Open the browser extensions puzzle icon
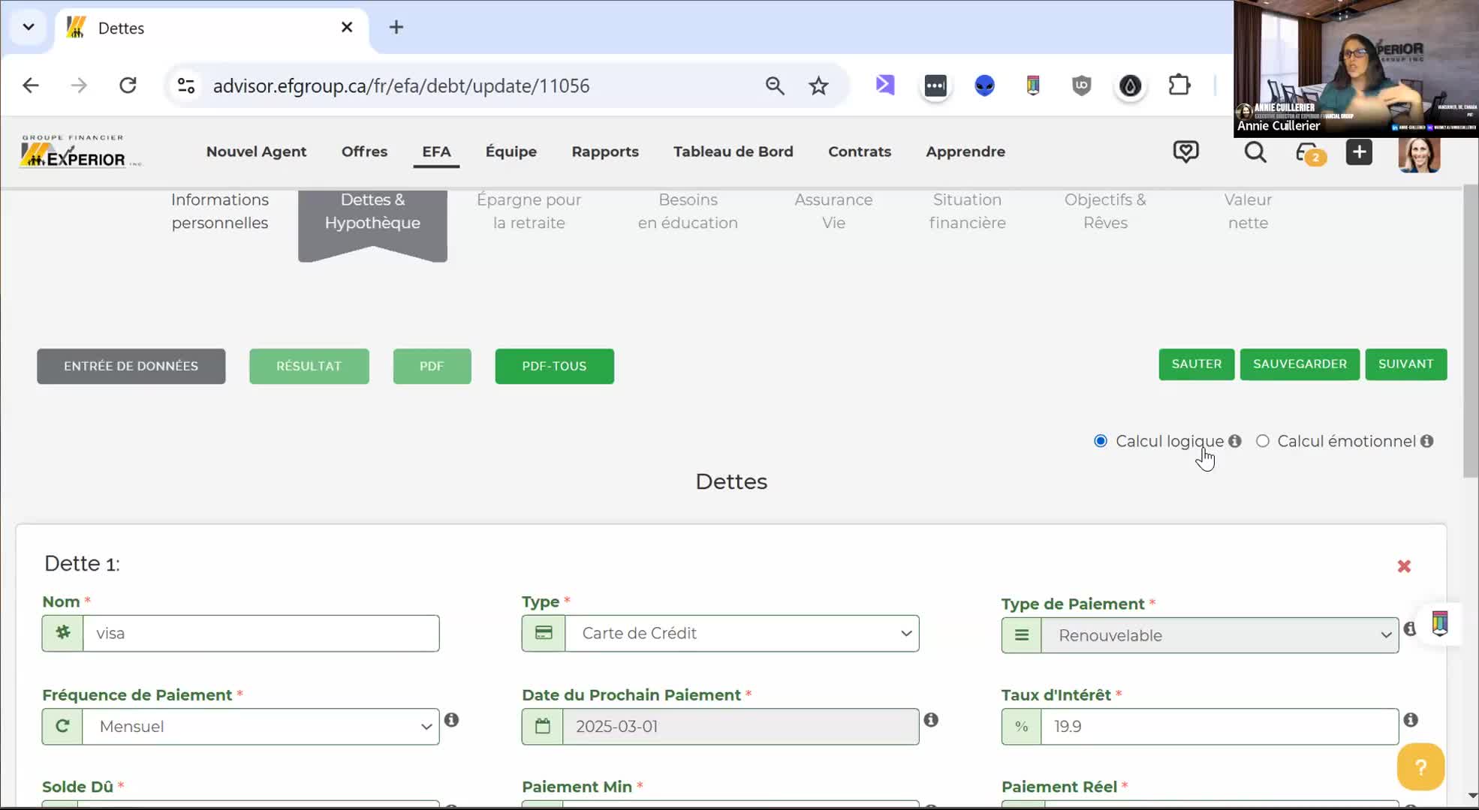This screenshot has width=1479, height=810. coord(1179,85)
